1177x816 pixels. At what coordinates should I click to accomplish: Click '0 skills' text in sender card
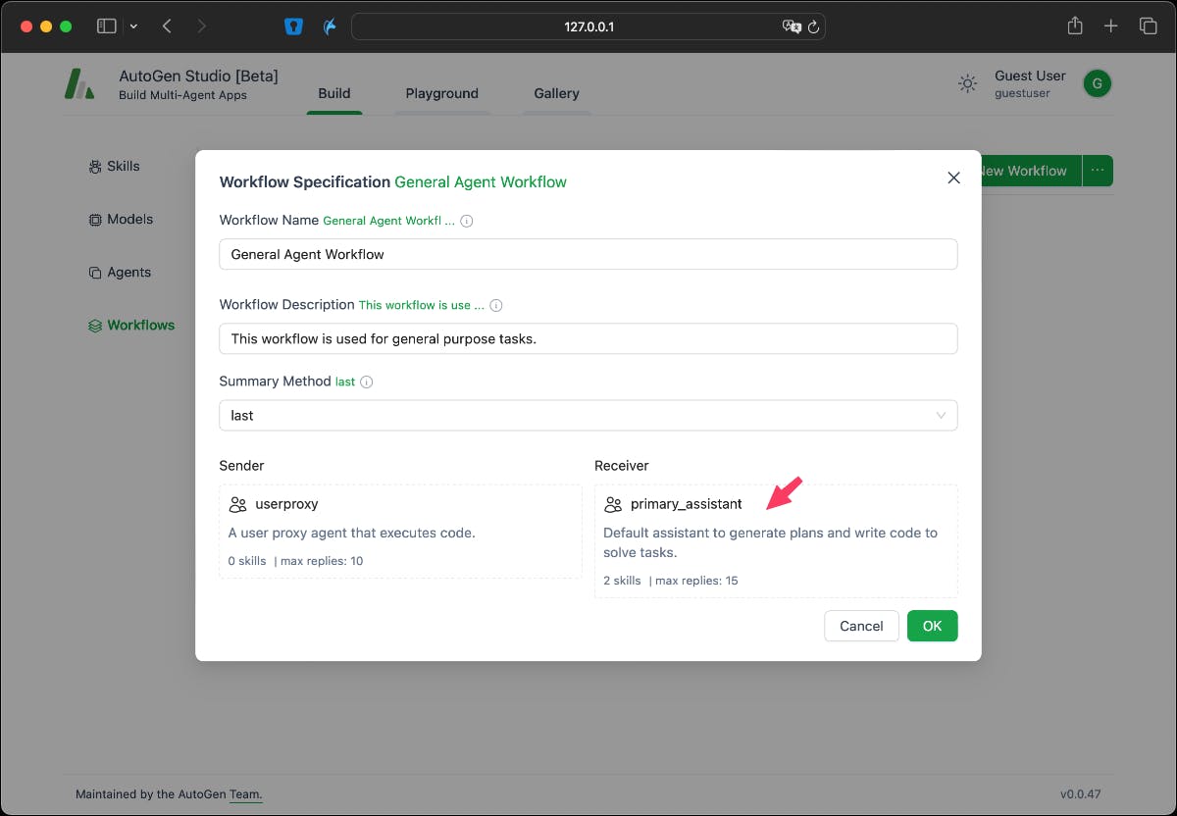click(x=247, y=561)
